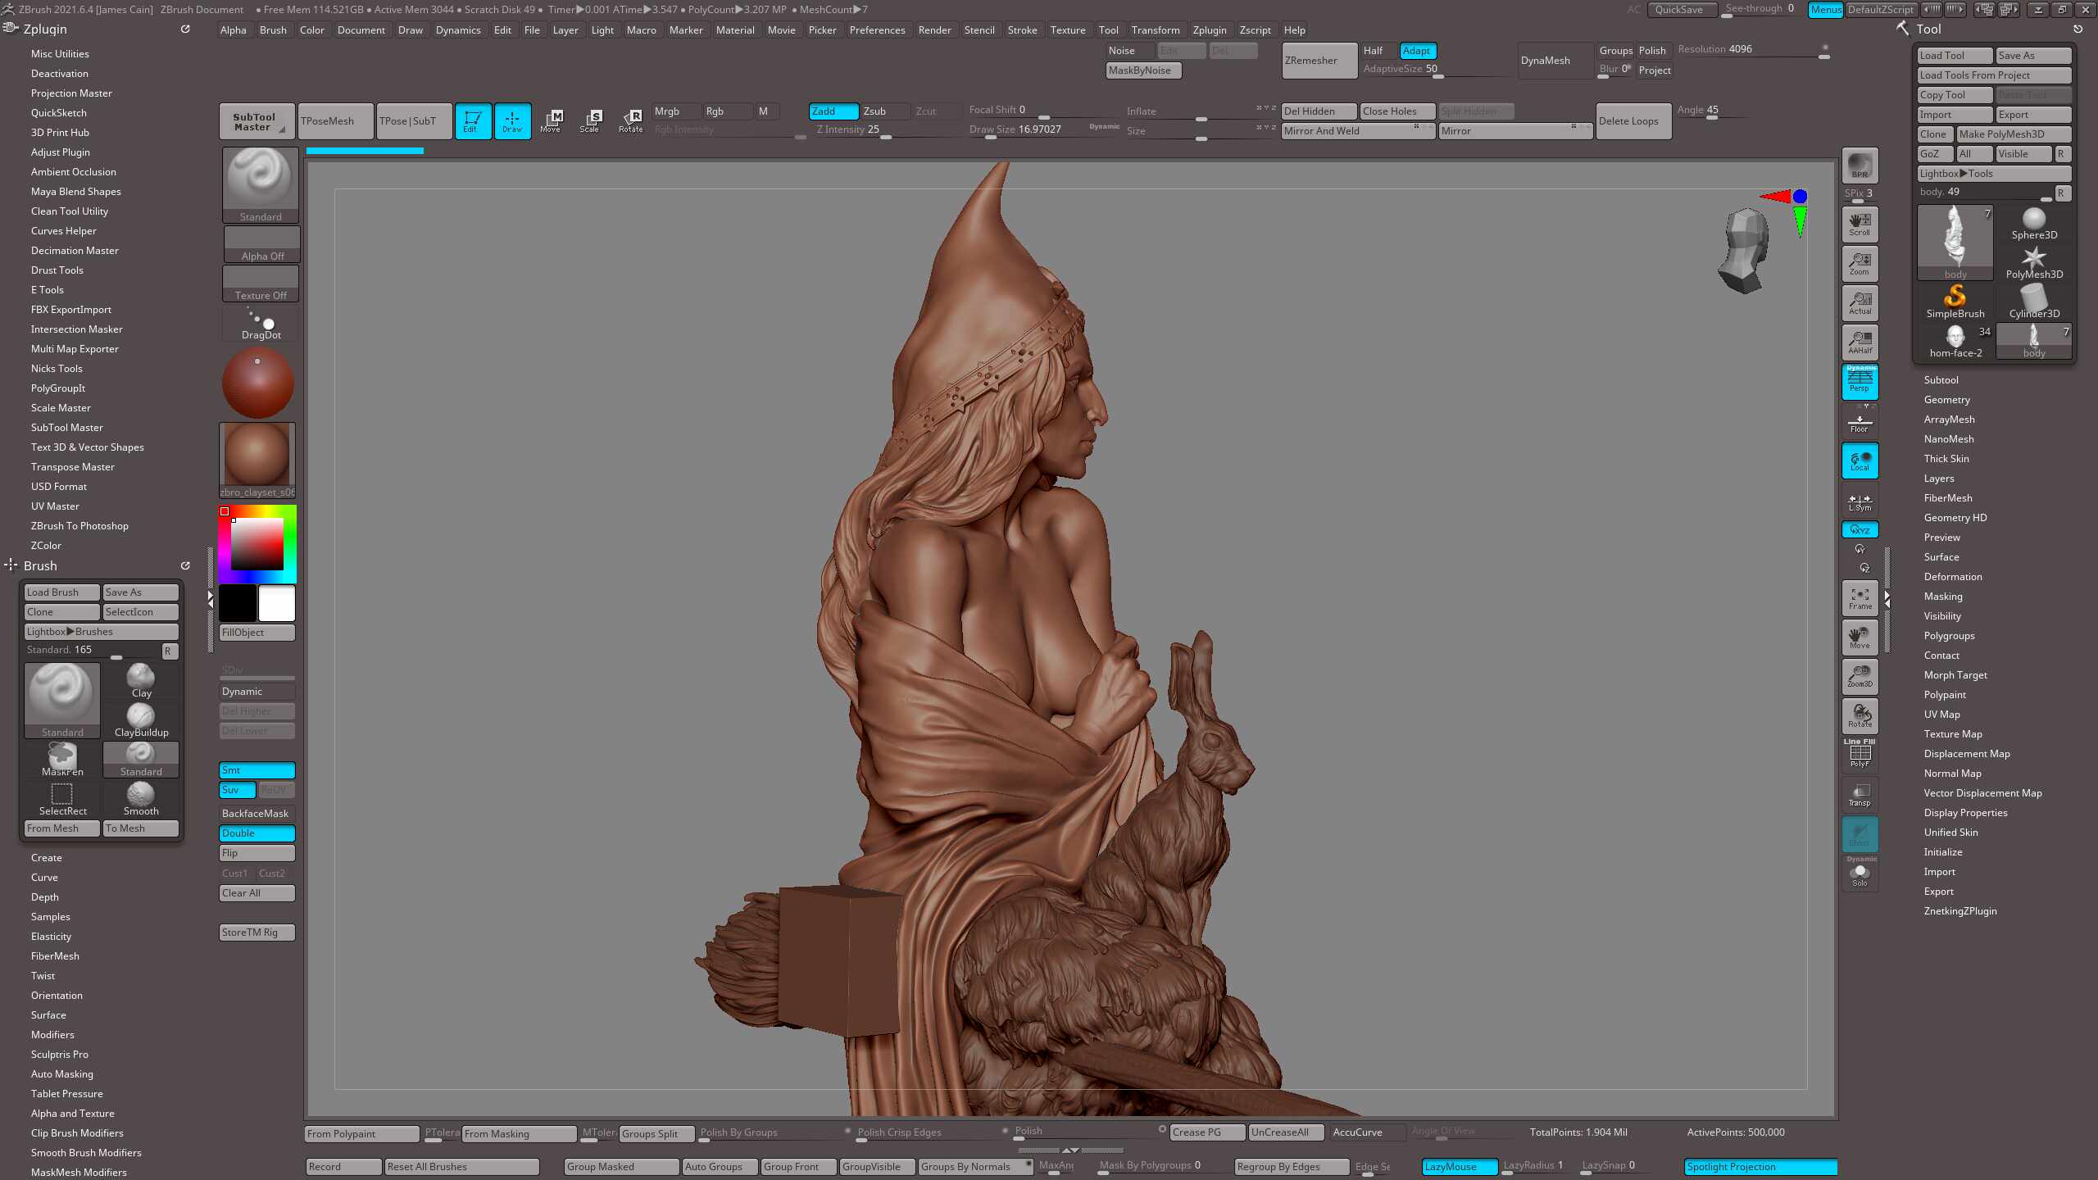This screenshot has height=1180, width=2098.
Task: Click the clay material preview thumbnail
Action: [257, 455]
